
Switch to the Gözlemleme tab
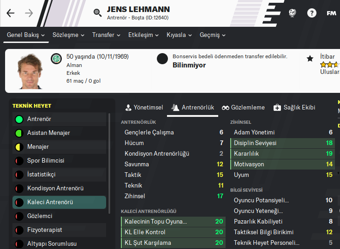click(243, 107)
